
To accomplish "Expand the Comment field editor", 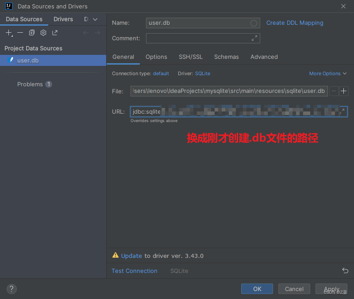I will click(254, 38).
